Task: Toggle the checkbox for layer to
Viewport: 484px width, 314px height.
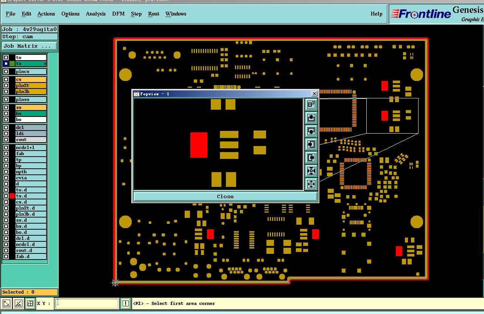Action: point(6,58)
